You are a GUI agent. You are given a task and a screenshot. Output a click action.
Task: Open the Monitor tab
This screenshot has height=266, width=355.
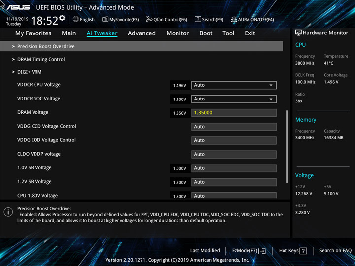click(x=177, y=33)
